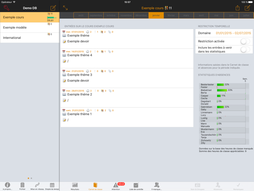The image size is (254, 191).
Task: Switch to the juillet month tab
Action: pos(246,15)
